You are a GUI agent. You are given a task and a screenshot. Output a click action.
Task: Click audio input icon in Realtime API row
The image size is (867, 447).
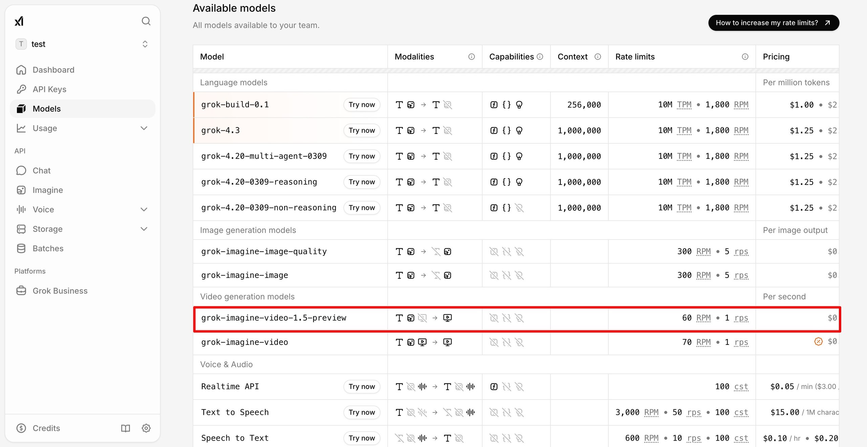click(422, 386)
